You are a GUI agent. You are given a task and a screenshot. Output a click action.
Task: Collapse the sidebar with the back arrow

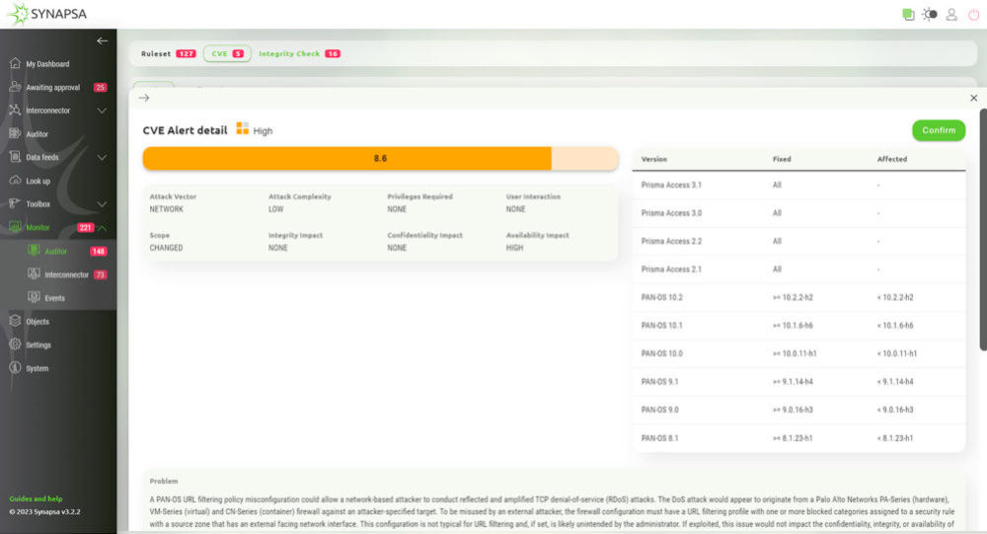point(102,40)
